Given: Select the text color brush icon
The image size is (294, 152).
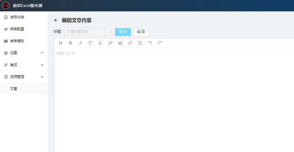Looking at the screenshot, I should tap(110, 43).
